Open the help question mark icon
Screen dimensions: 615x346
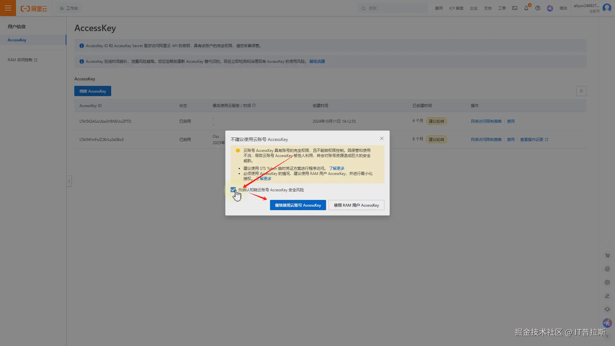[x=538, y=8]
